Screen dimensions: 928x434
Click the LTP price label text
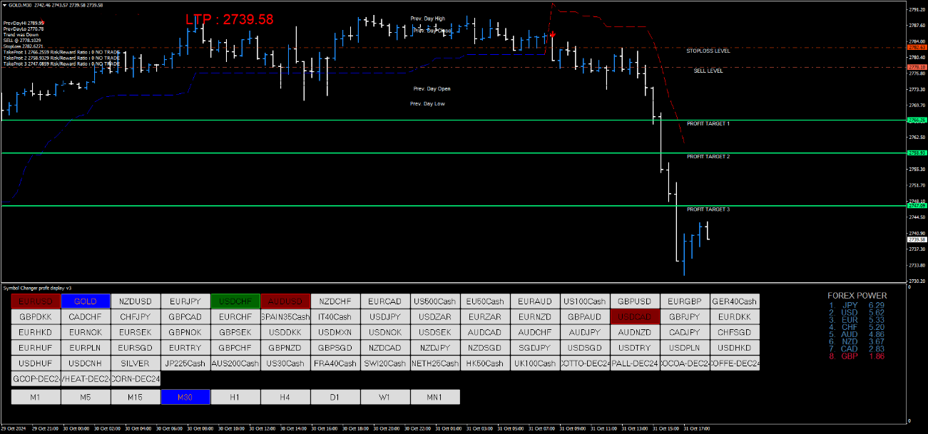tap(230, 20)
